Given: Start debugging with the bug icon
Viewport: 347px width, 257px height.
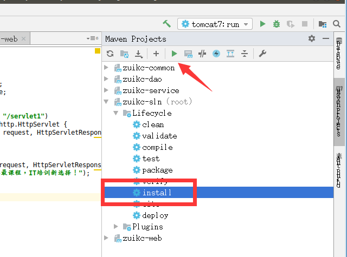Looking at the screenshot, I should coord(277,24).
